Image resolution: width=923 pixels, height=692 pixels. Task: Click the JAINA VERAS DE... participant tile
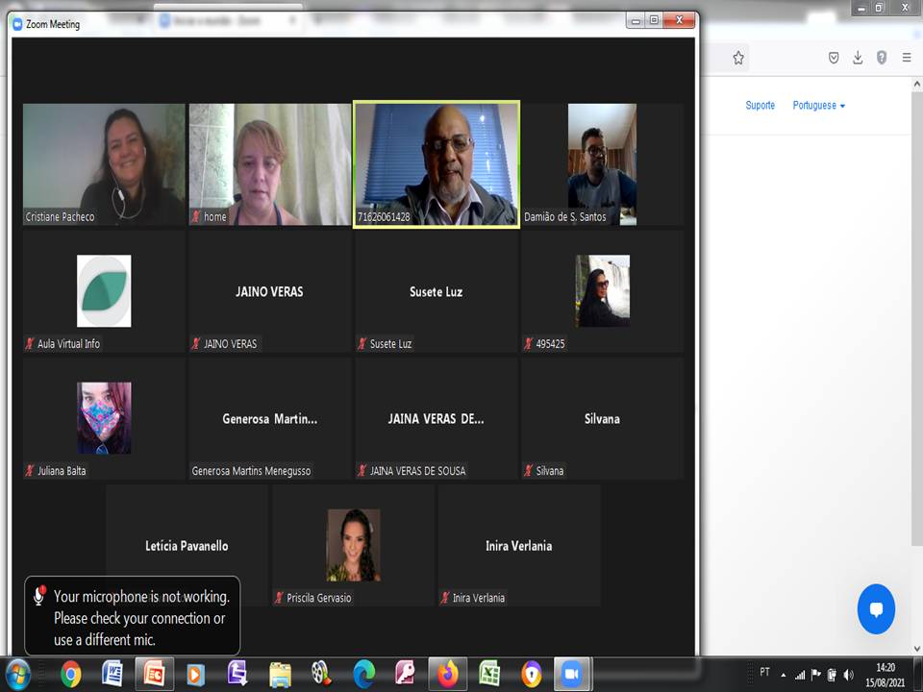(x=437, y=418)
